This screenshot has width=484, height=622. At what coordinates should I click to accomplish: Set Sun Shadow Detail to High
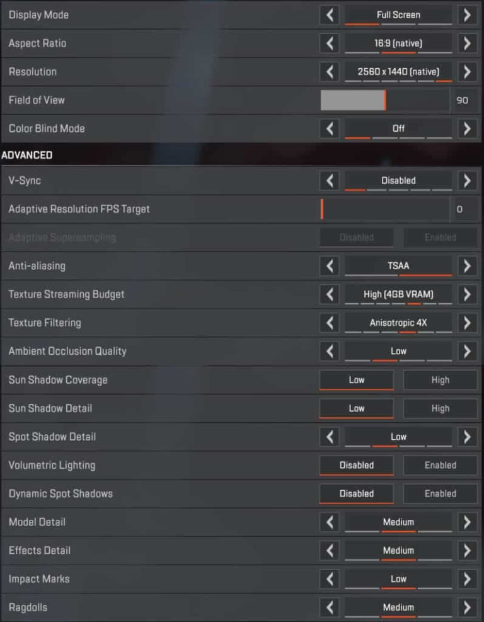click(x=440, y=408)
